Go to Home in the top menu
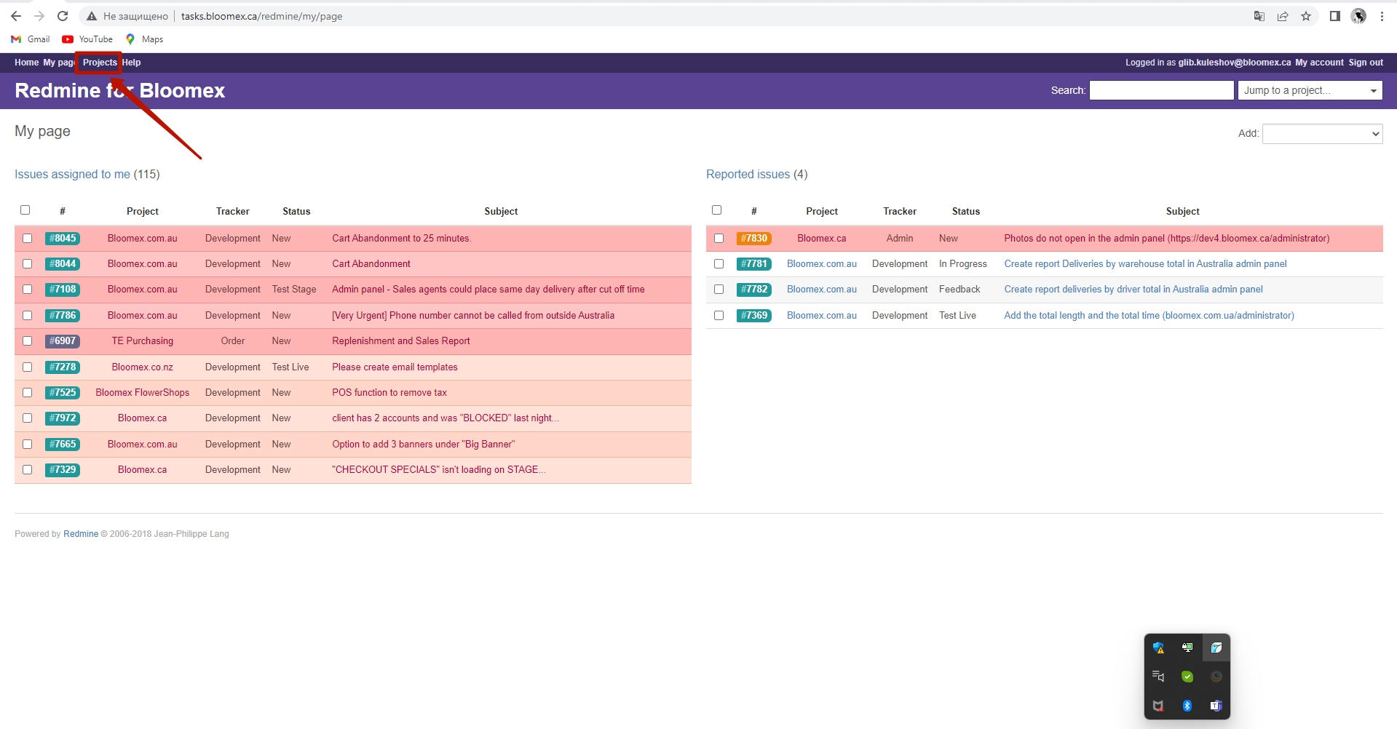1397x729 pixels. [26, 63]
